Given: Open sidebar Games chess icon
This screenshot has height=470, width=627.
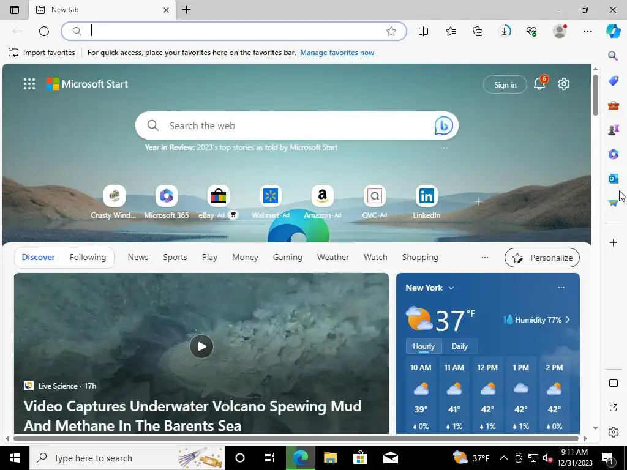Looking at the screenshot, I should pos(614,130).
